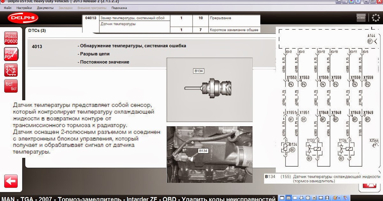This screenshot has height=201, width=383.
Task: Open the Закладки menu
Action: click(x=65, y=8)
